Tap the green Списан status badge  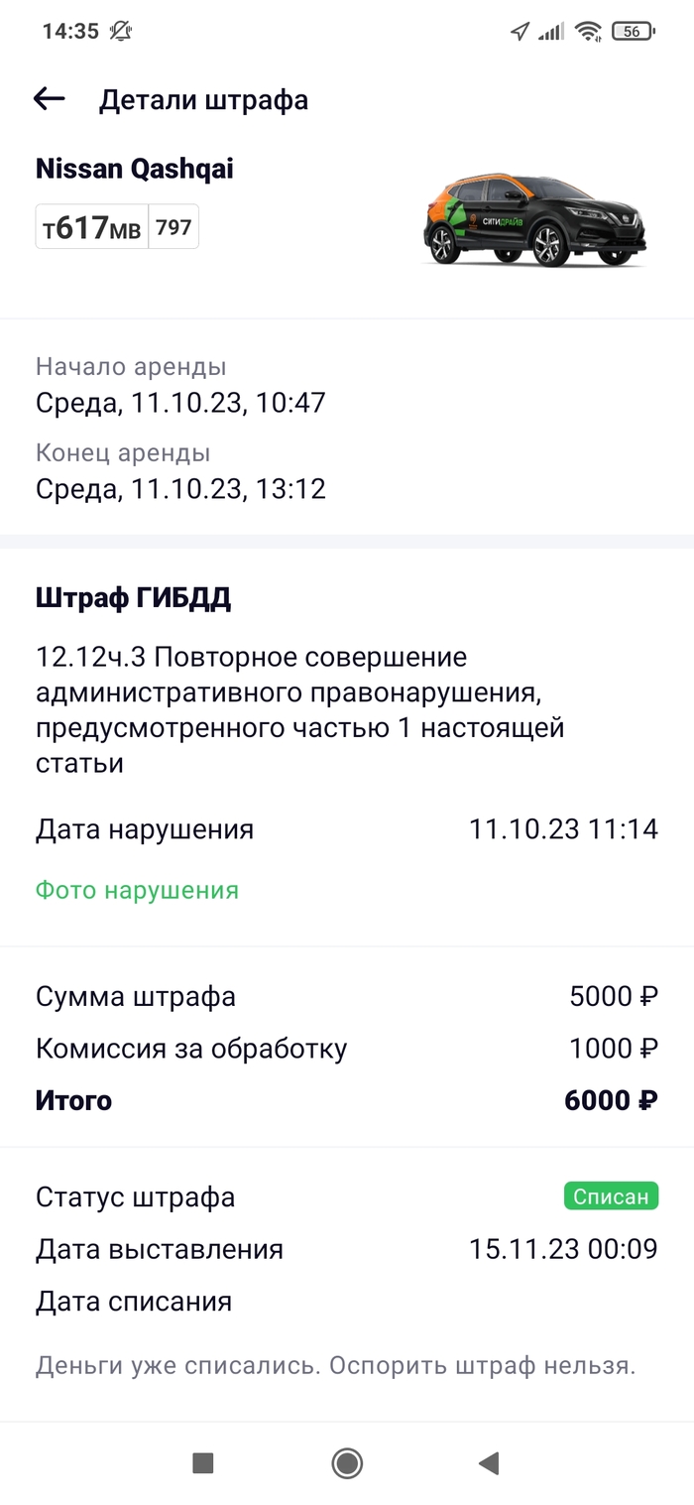click(612, 1196)
